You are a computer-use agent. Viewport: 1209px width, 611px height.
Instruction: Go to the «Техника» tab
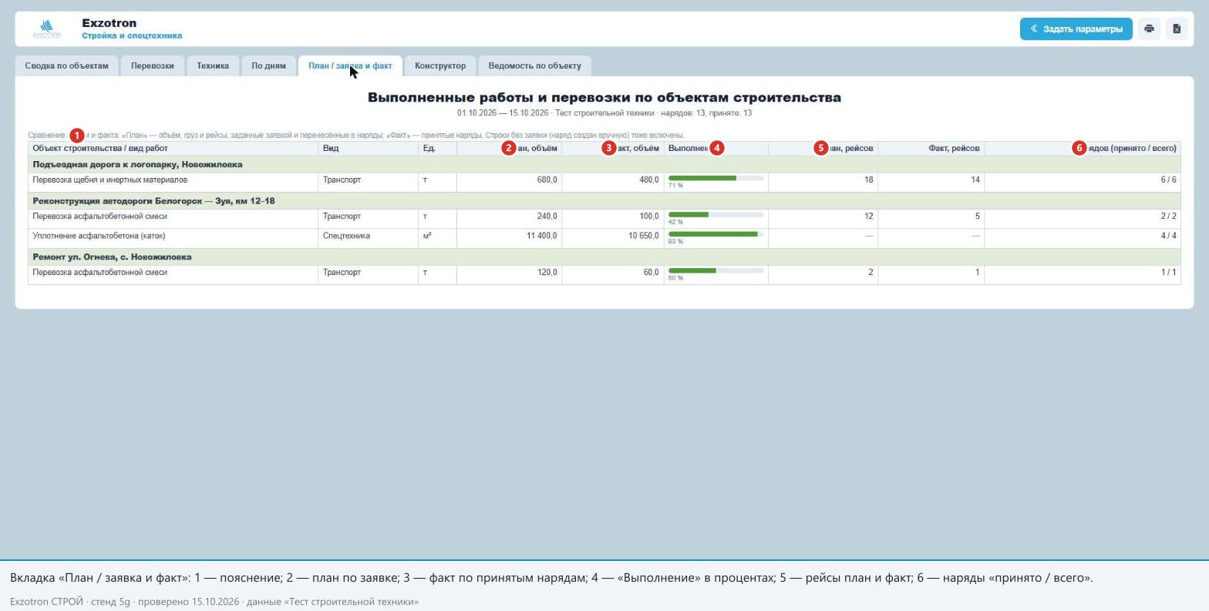[x=213, y=65]
